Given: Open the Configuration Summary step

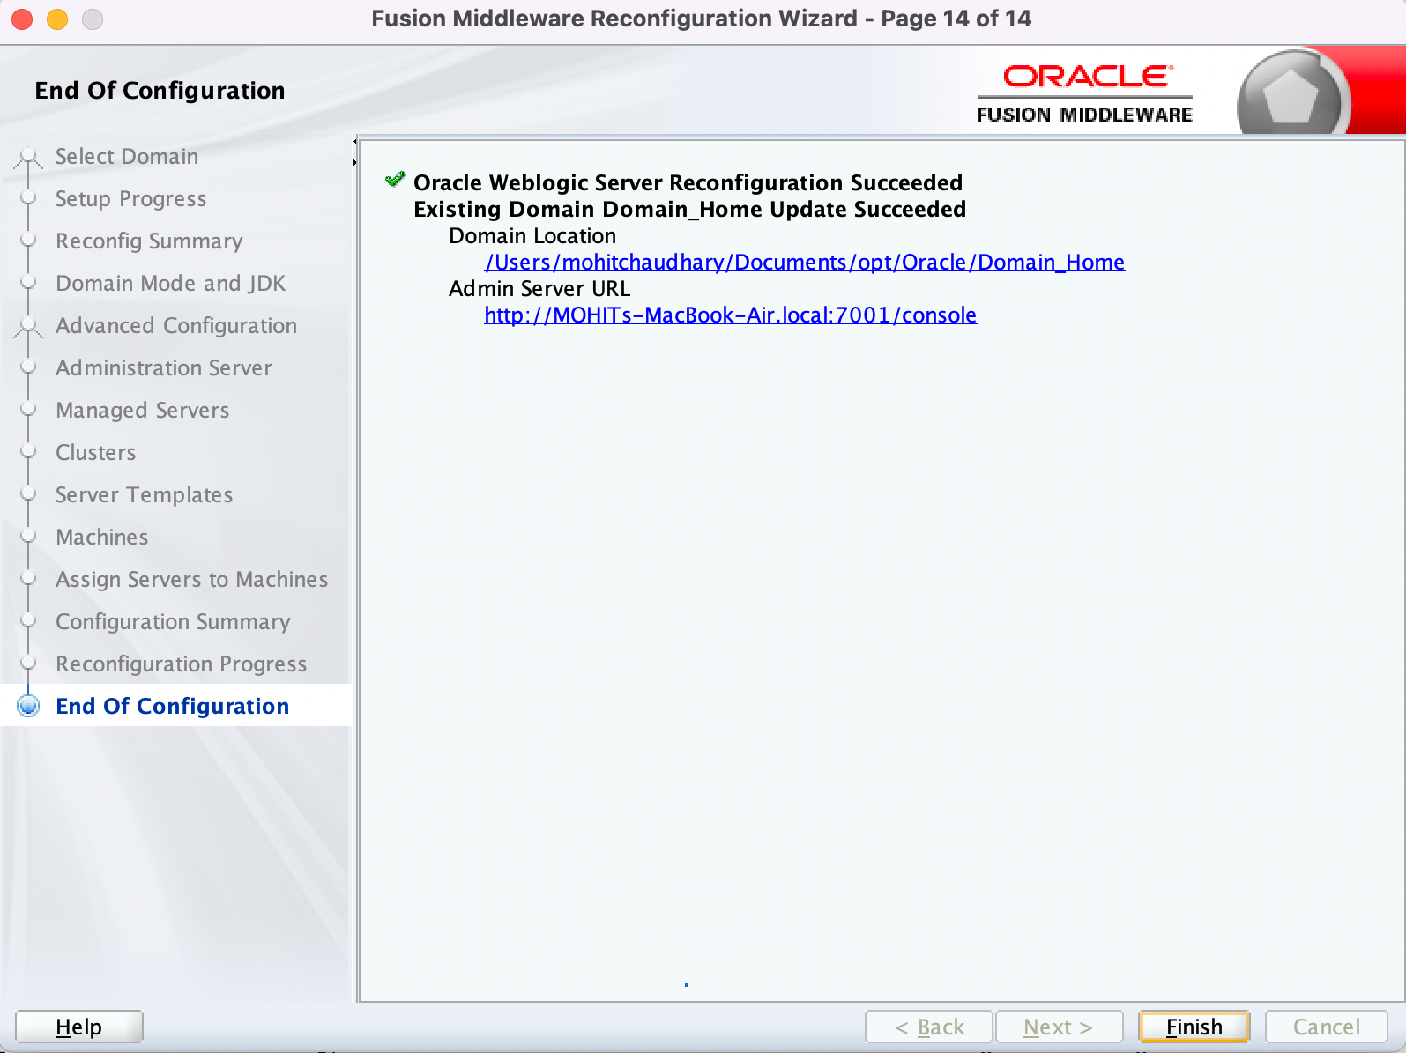Looking at the screenshot, I should point(173,622).
